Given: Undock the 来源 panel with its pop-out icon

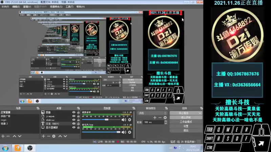Looking at the screenshot, I should tap(78, 108).
